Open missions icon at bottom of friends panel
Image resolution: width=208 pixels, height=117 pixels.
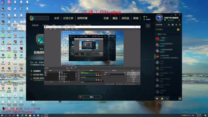coord(162,99)
